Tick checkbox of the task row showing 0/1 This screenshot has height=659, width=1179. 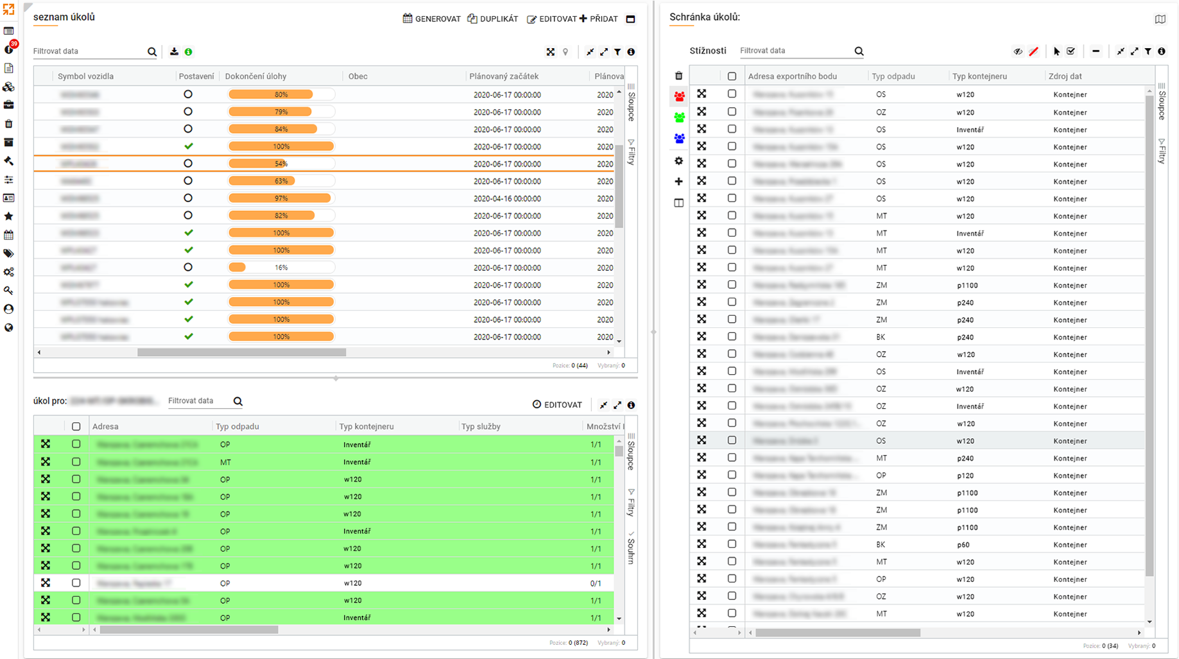pos(76,583)
